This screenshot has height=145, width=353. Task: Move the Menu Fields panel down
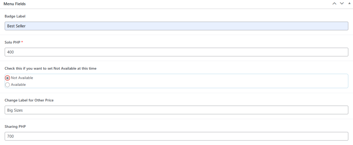[x=342, y=3]
